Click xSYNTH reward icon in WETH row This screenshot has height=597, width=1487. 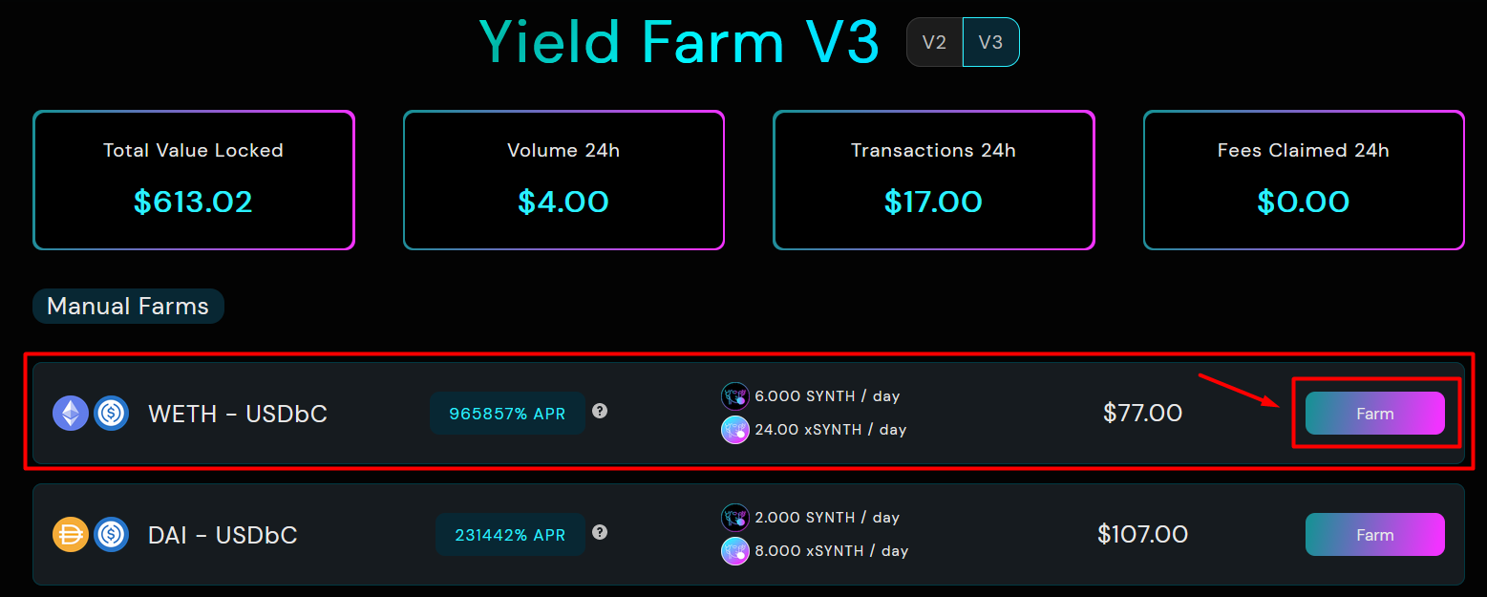click(734, 430)
